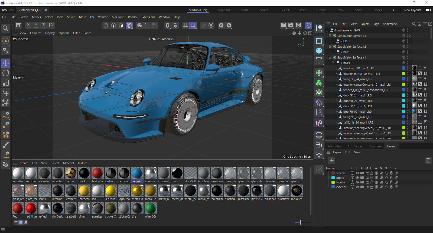Click the material thumbnail size slider

(x=300, y=222)
